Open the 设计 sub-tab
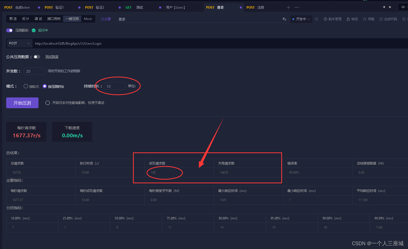 (x=26, y=19)
